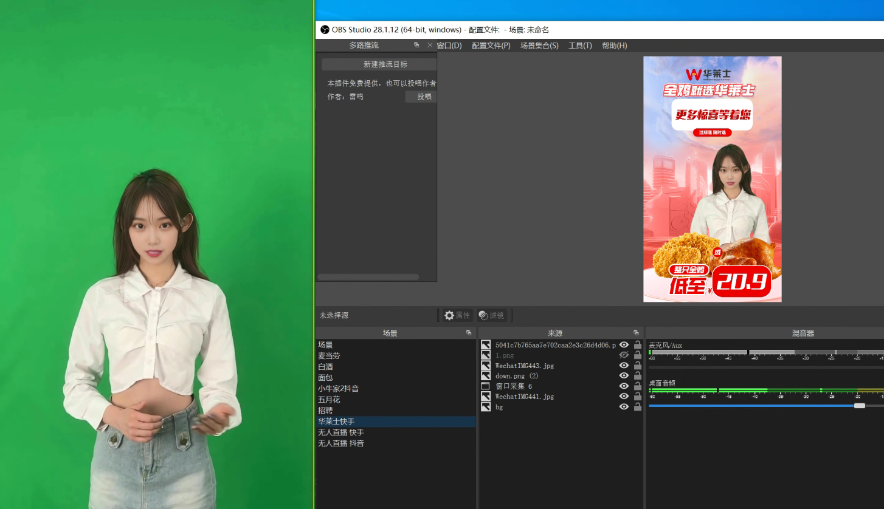
Task: Select the 小牛家2抖音 scene
Action: pos(395,389)
